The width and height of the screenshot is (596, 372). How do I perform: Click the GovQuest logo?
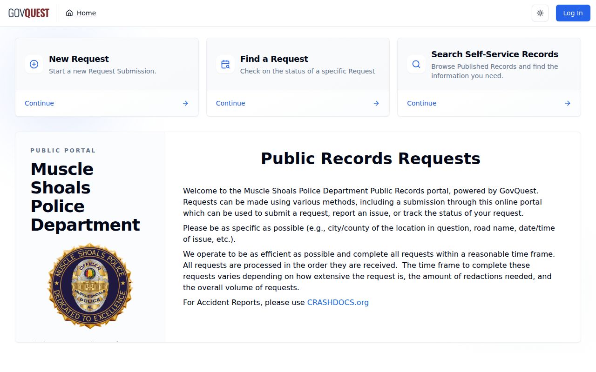tap(29, 13)
